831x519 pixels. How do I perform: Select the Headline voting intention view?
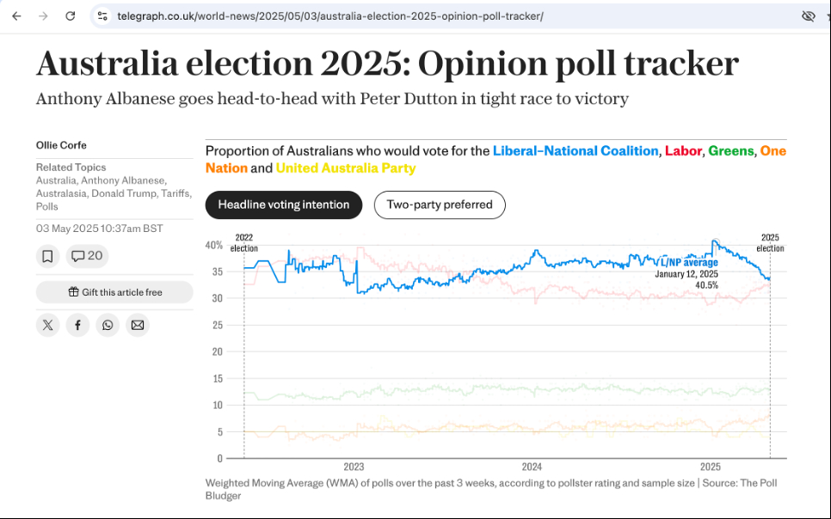point(283,205)
